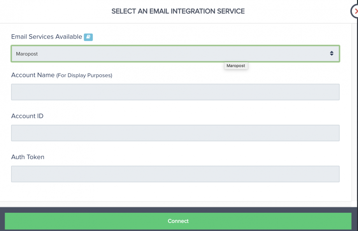Click the dialog header bar left of title
Image resolution: width=358 pixels, height=231 pixels.
(x=54, y=11)
